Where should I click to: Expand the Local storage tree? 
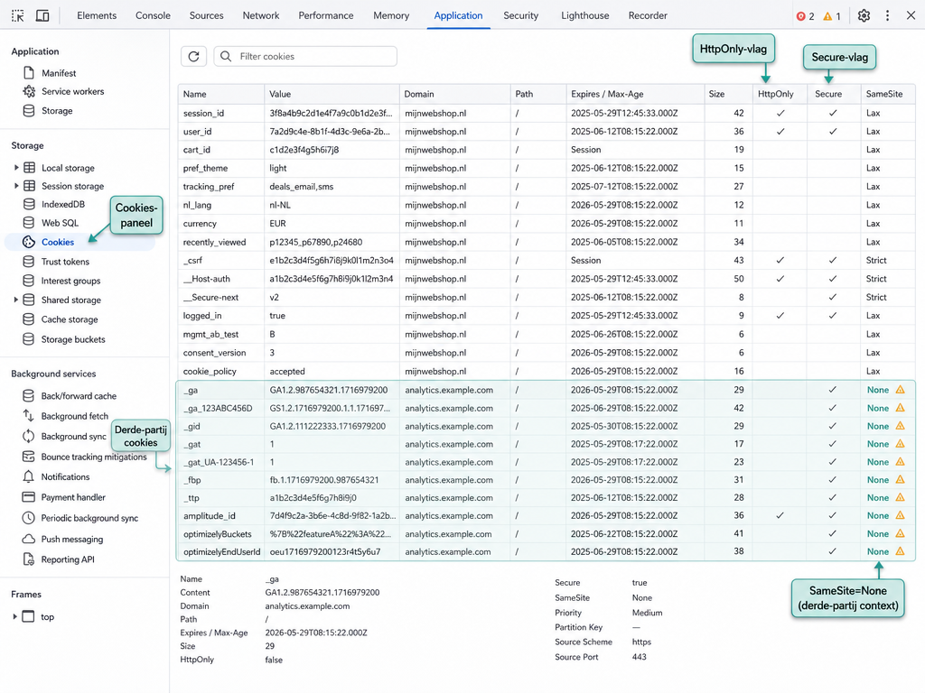16,168
